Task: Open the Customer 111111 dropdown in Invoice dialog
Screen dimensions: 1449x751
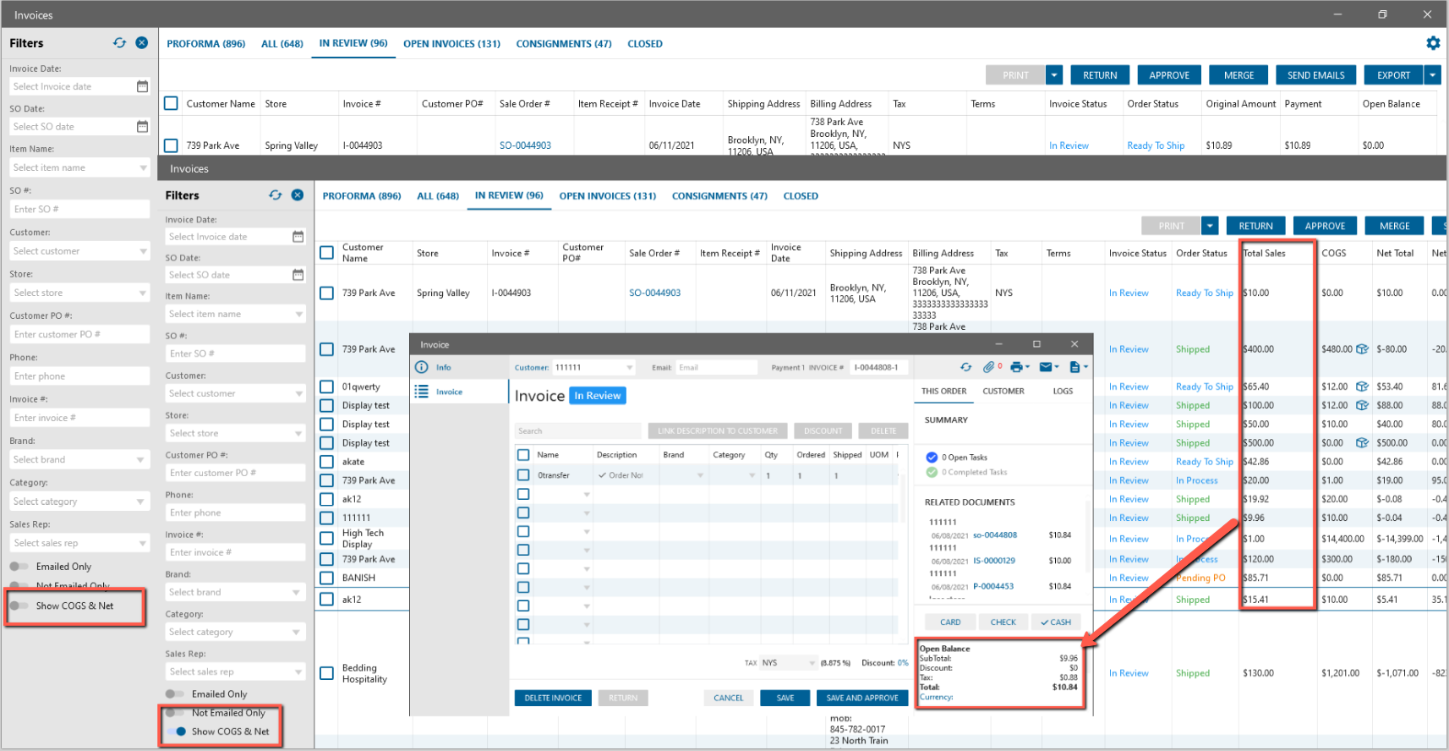Action: [629, 368]
